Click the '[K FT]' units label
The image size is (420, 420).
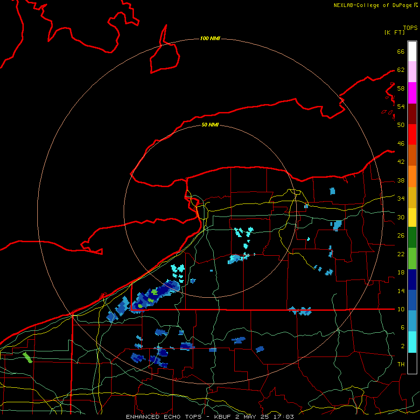(x=394, y=32)
